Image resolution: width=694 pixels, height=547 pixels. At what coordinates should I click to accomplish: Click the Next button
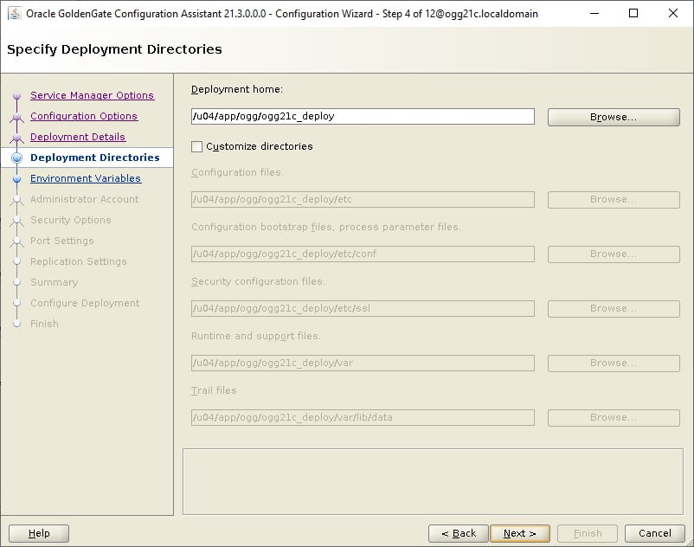pyautogui.click(x=520, y=533)
